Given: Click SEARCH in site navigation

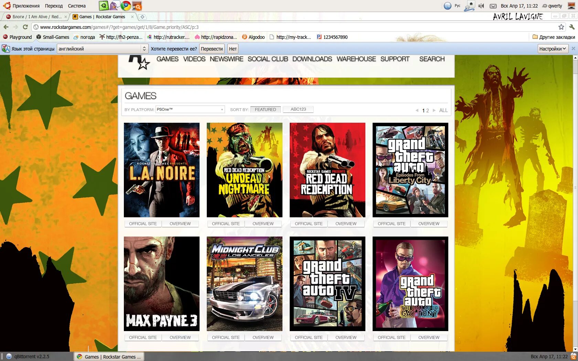Looking at the screenshot, I should click(x=432, y=59).
